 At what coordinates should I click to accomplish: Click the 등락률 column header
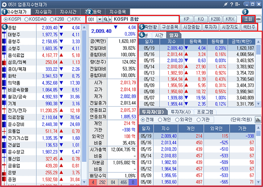[217, 42]
